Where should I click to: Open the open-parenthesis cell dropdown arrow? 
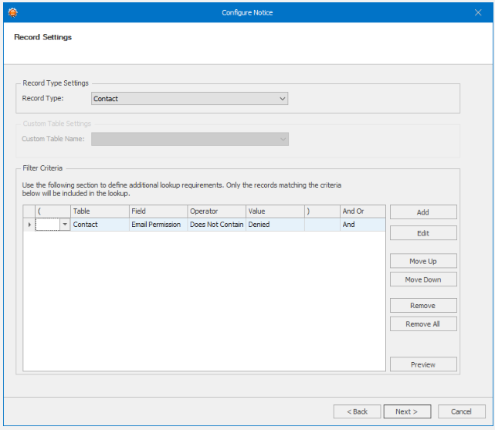[65, 225]
